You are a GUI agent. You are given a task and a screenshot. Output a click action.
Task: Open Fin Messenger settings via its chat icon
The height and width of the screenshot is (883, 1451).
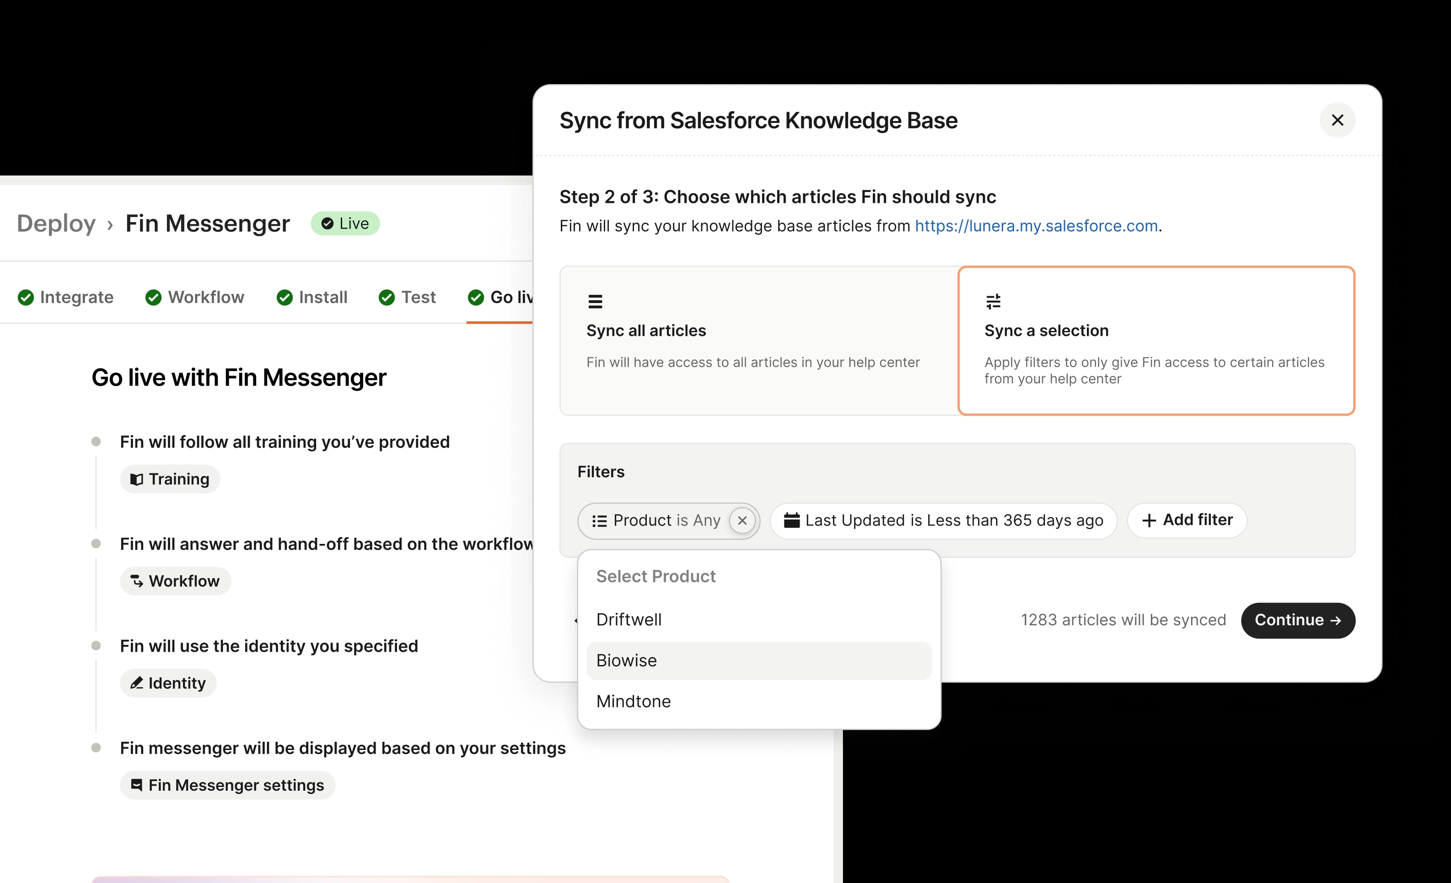137,785
